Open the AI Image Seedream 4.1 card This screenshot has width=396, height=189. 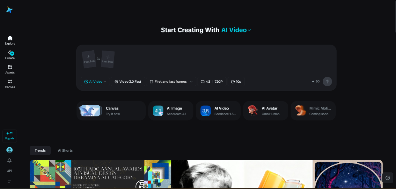[171, 111]
